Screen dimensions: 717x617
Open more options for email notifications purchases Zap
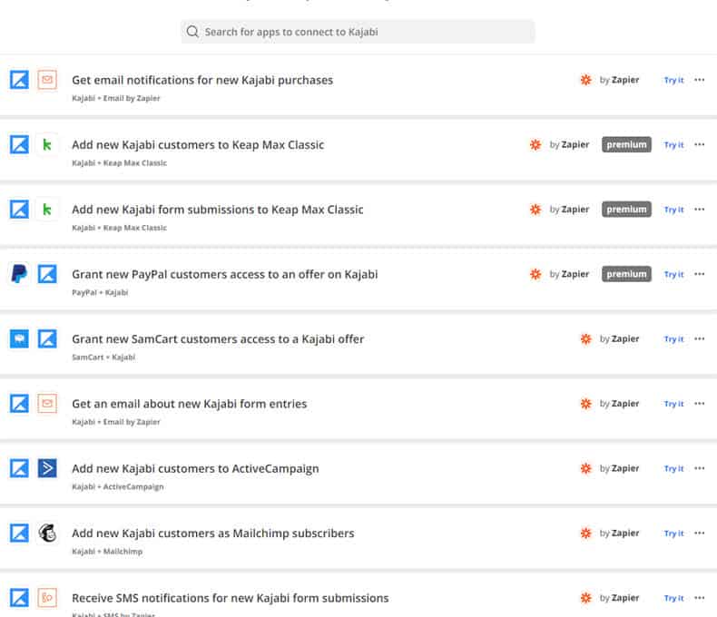click(699, 80)
